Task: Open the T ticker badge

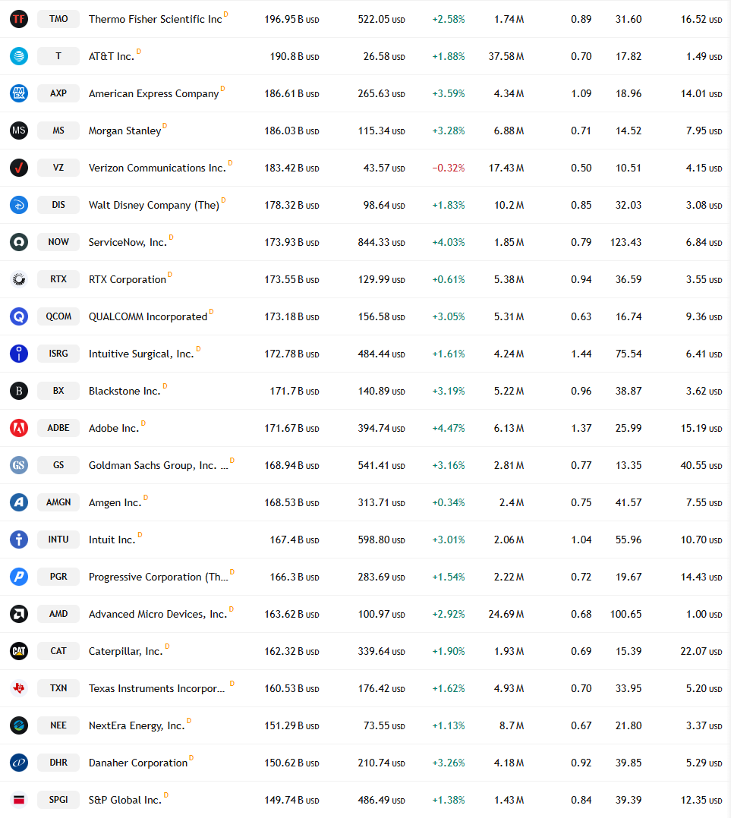Action: point(58,56)
